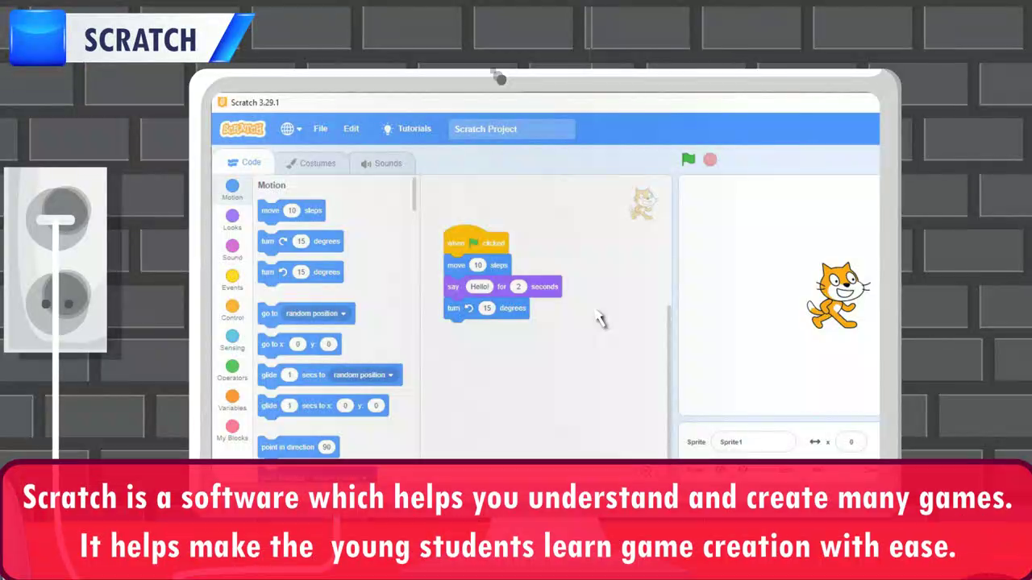Open the Tutorials link
1032x580 pixels.
tap(407, 129)
